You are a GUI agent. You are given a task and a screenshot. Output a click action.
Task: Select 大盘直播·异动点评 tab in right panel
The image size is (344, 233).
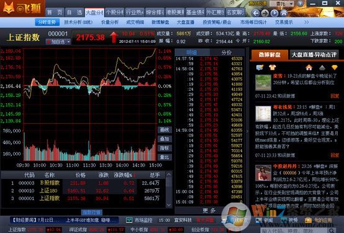click(x=314, y=55)
